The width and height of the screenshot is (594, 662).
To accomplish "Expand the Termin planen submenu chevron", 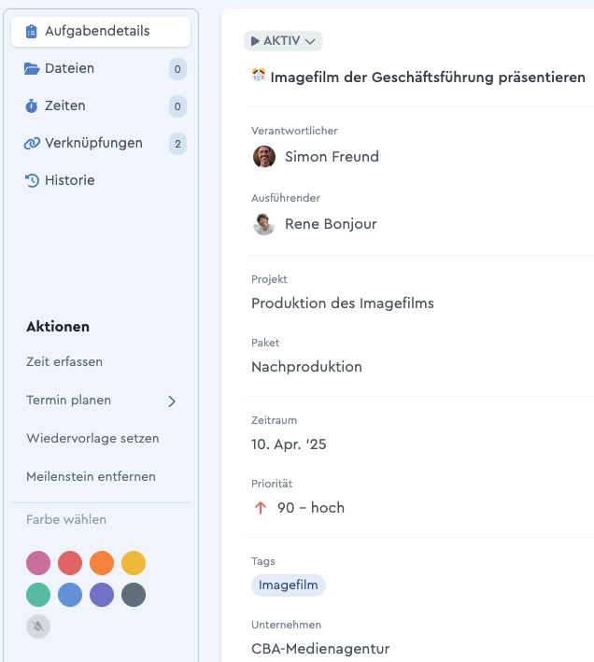I will tap(172, 401).
